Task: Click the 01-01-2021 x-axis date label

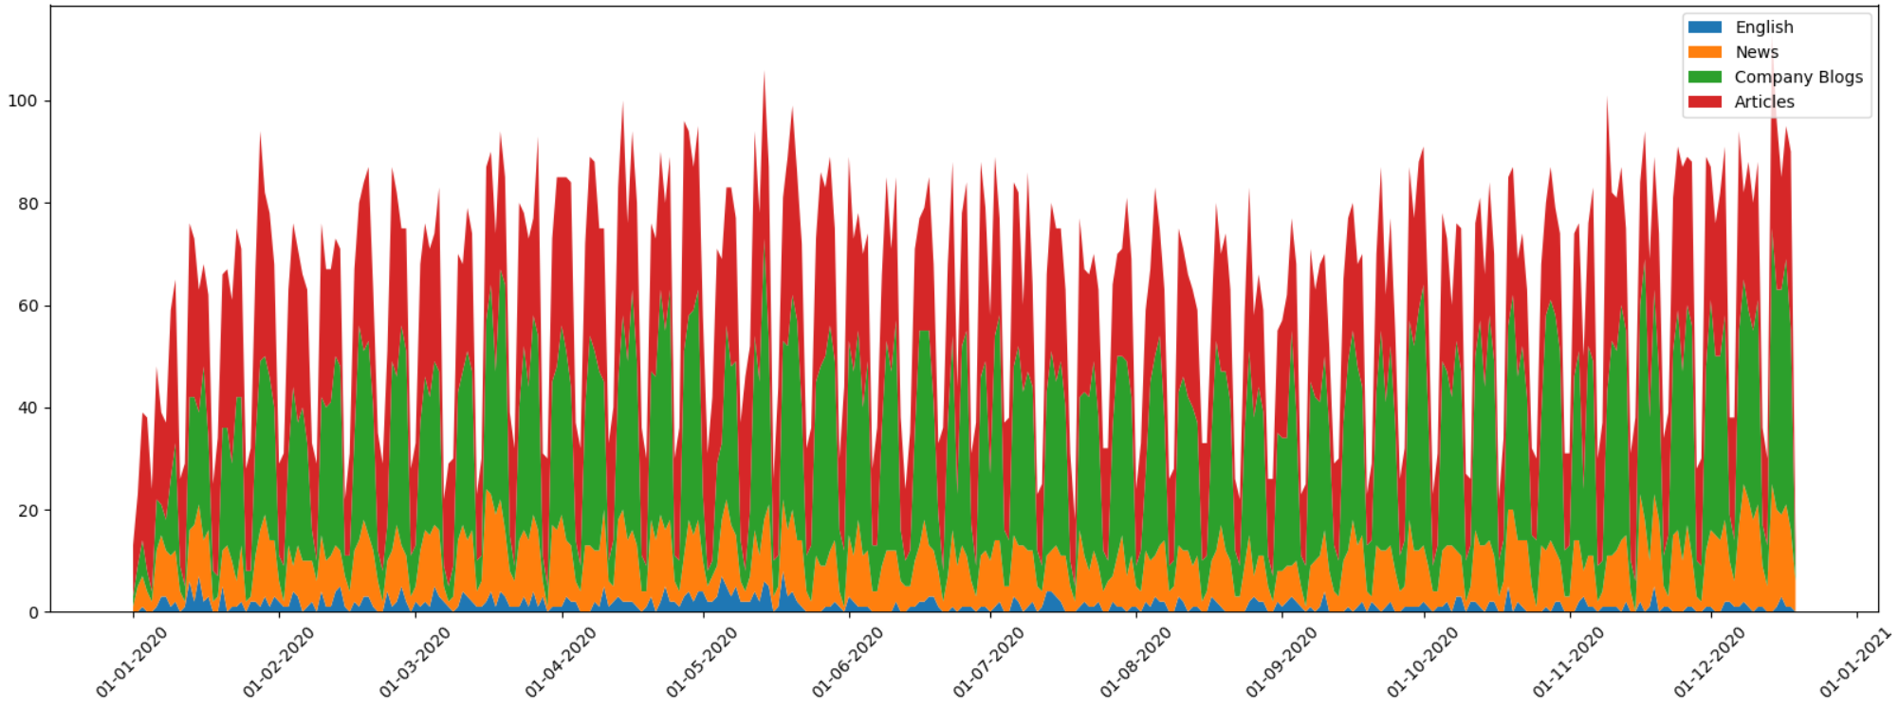Action: pos(1856,663)
